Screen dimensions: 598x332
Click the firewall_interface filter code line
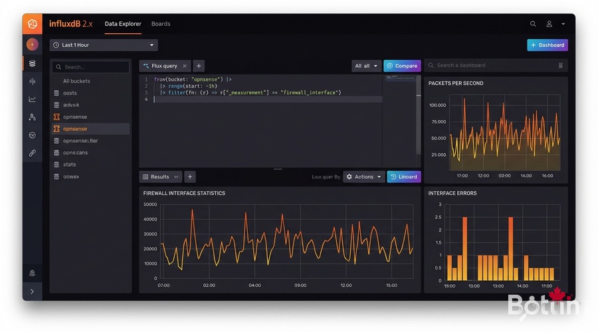coord(250,92)
